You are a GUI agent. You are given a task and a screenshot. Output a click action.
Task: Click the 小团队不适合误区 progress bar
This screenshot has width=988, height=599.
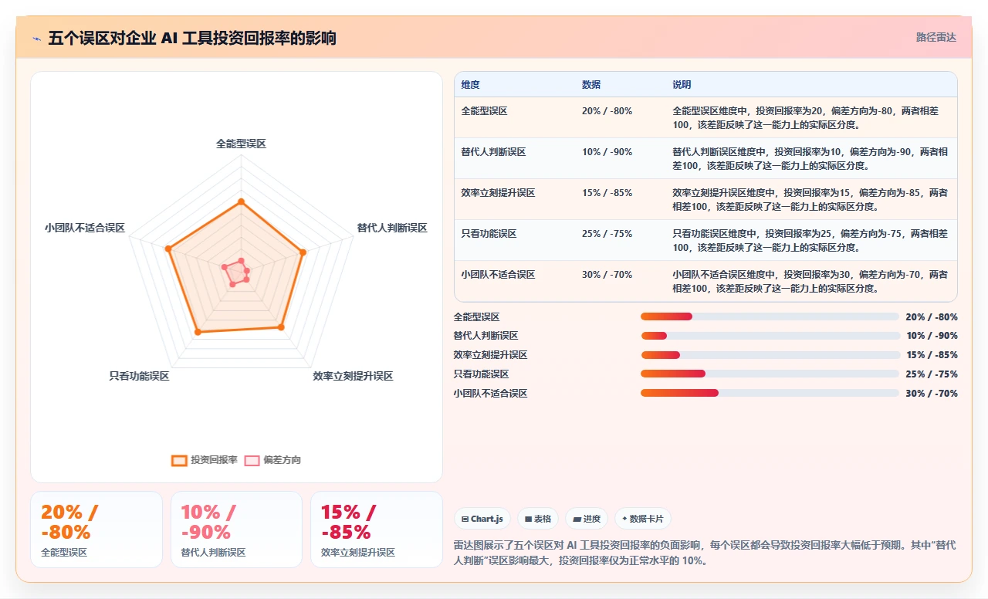click(770, 393)
